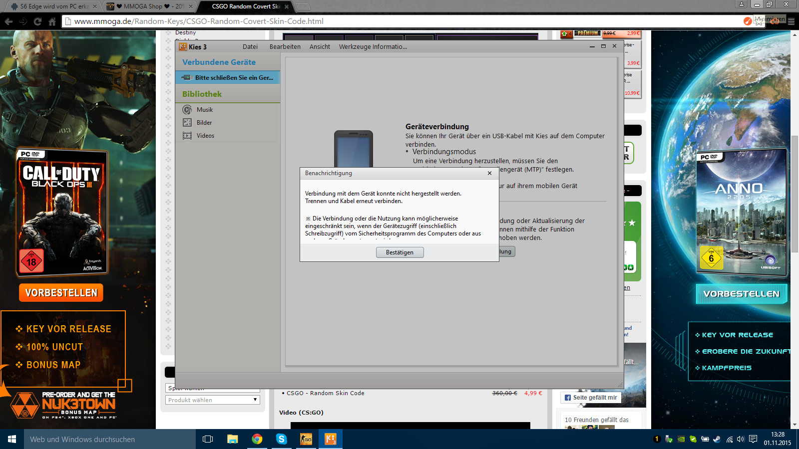799x449 pixels.
Task: Click the page scrollbar down arrow
Action: point(795,425)
